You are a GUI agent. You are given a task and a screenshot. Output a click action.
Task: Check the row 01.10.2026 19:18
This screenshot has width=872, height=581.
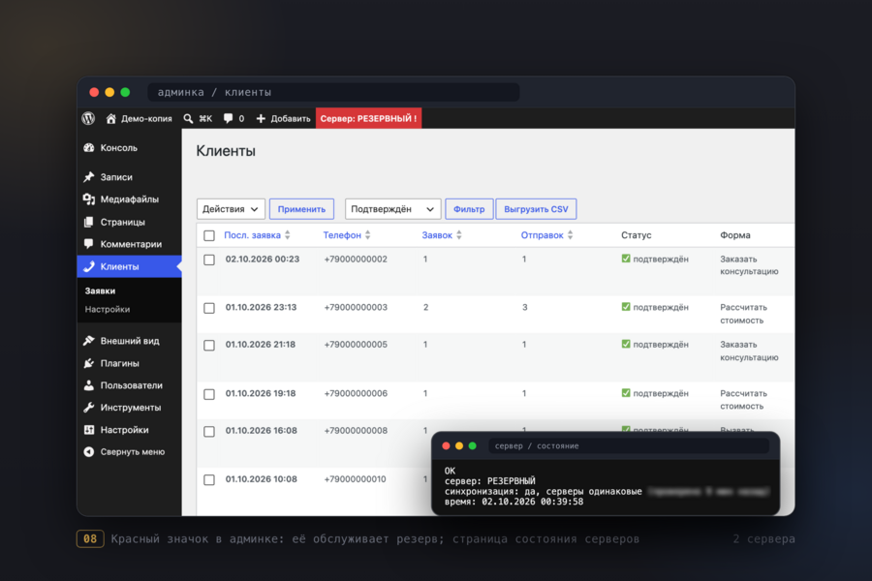(209, 394)
